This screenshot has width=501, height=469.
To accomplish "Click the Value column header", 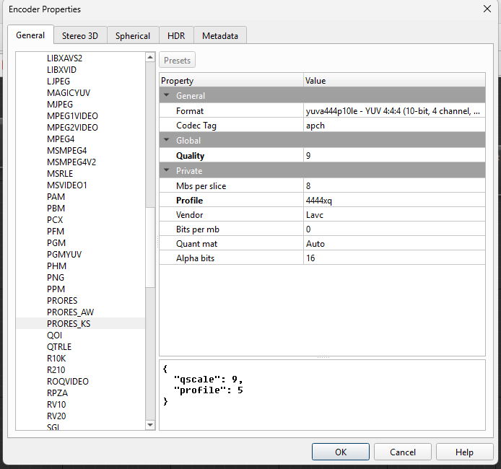I will (x=394, y=80).
